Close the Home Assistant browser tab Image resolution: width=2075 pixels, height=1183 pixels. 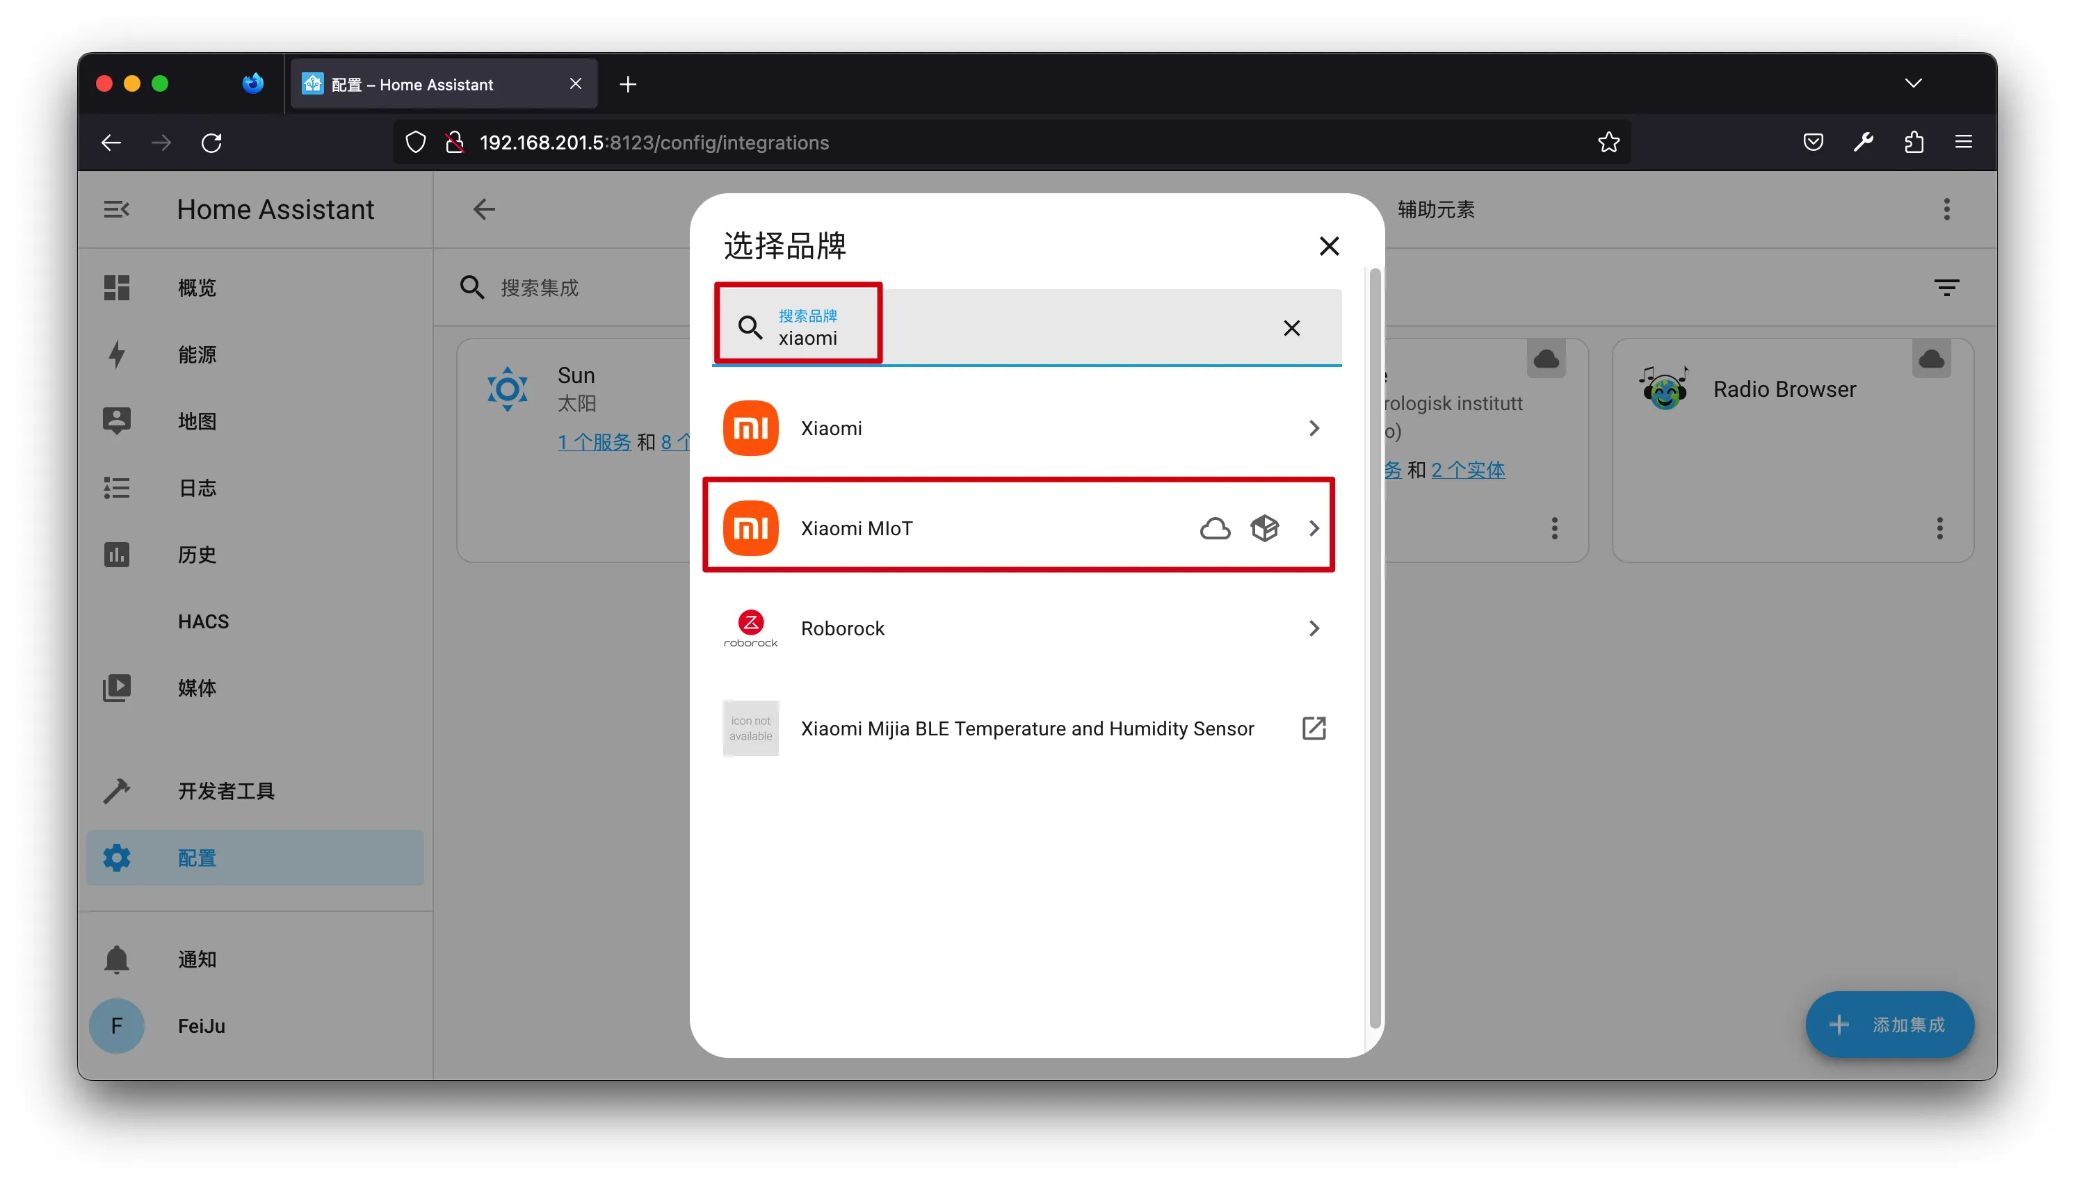576,83
